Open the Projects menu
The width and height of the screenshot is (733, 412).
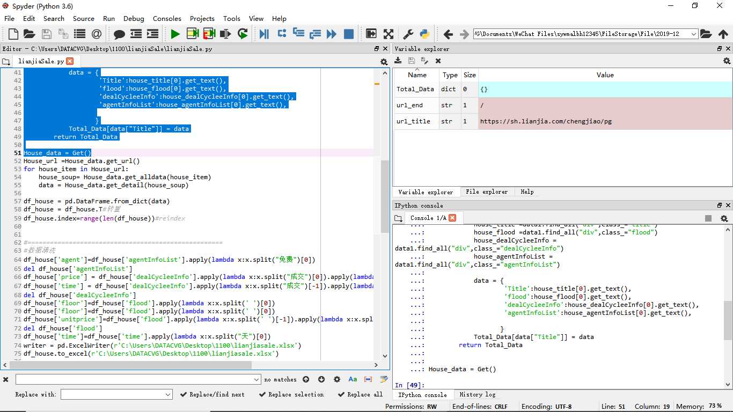[x=202, y=18]
